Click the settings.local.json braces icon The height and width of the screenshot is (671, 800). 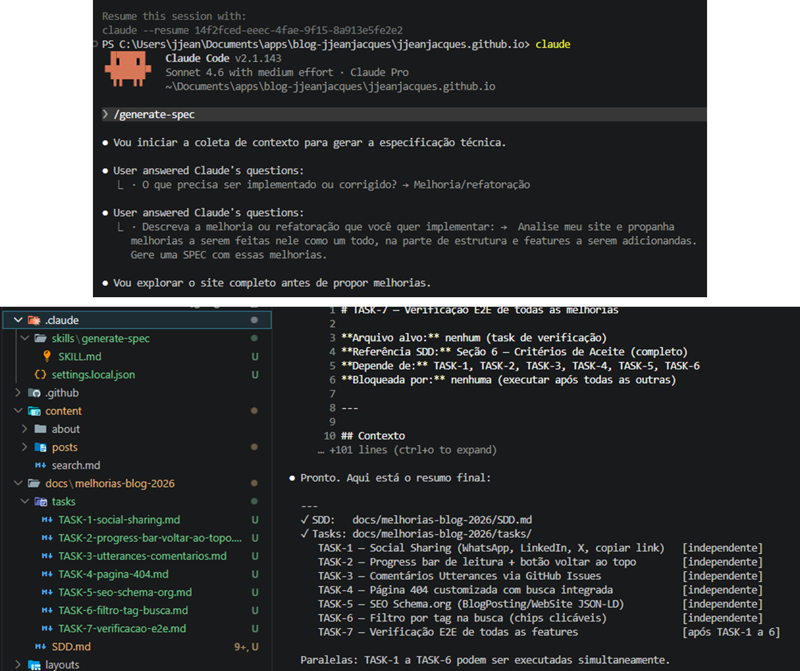point(40,374)
